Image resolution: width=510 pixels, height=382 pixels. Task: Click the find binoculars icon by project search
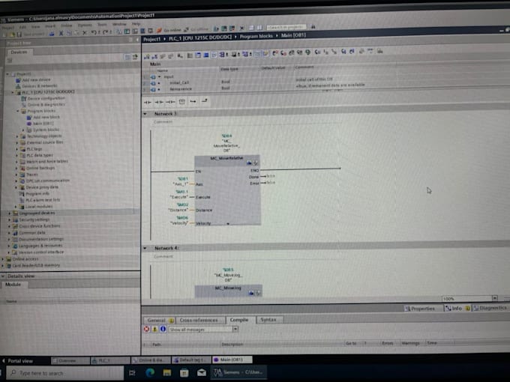tap(313, 27)
